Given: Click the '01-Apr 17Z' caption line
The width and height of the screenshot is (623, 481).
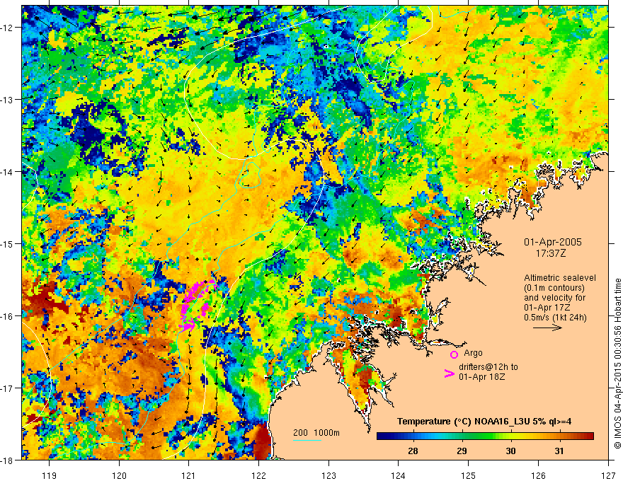Looking at the screenshot, I should tap(547, 308).
